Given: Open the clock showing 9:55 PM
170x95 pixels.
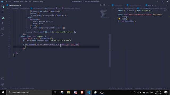Looking at the screenshot, I should click(x=158, y=92).
